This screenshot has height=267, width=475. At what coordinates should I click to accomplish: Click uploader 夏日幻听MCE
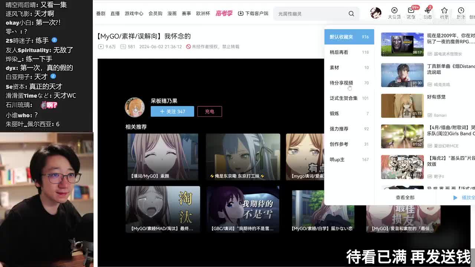tap(446, 146)
